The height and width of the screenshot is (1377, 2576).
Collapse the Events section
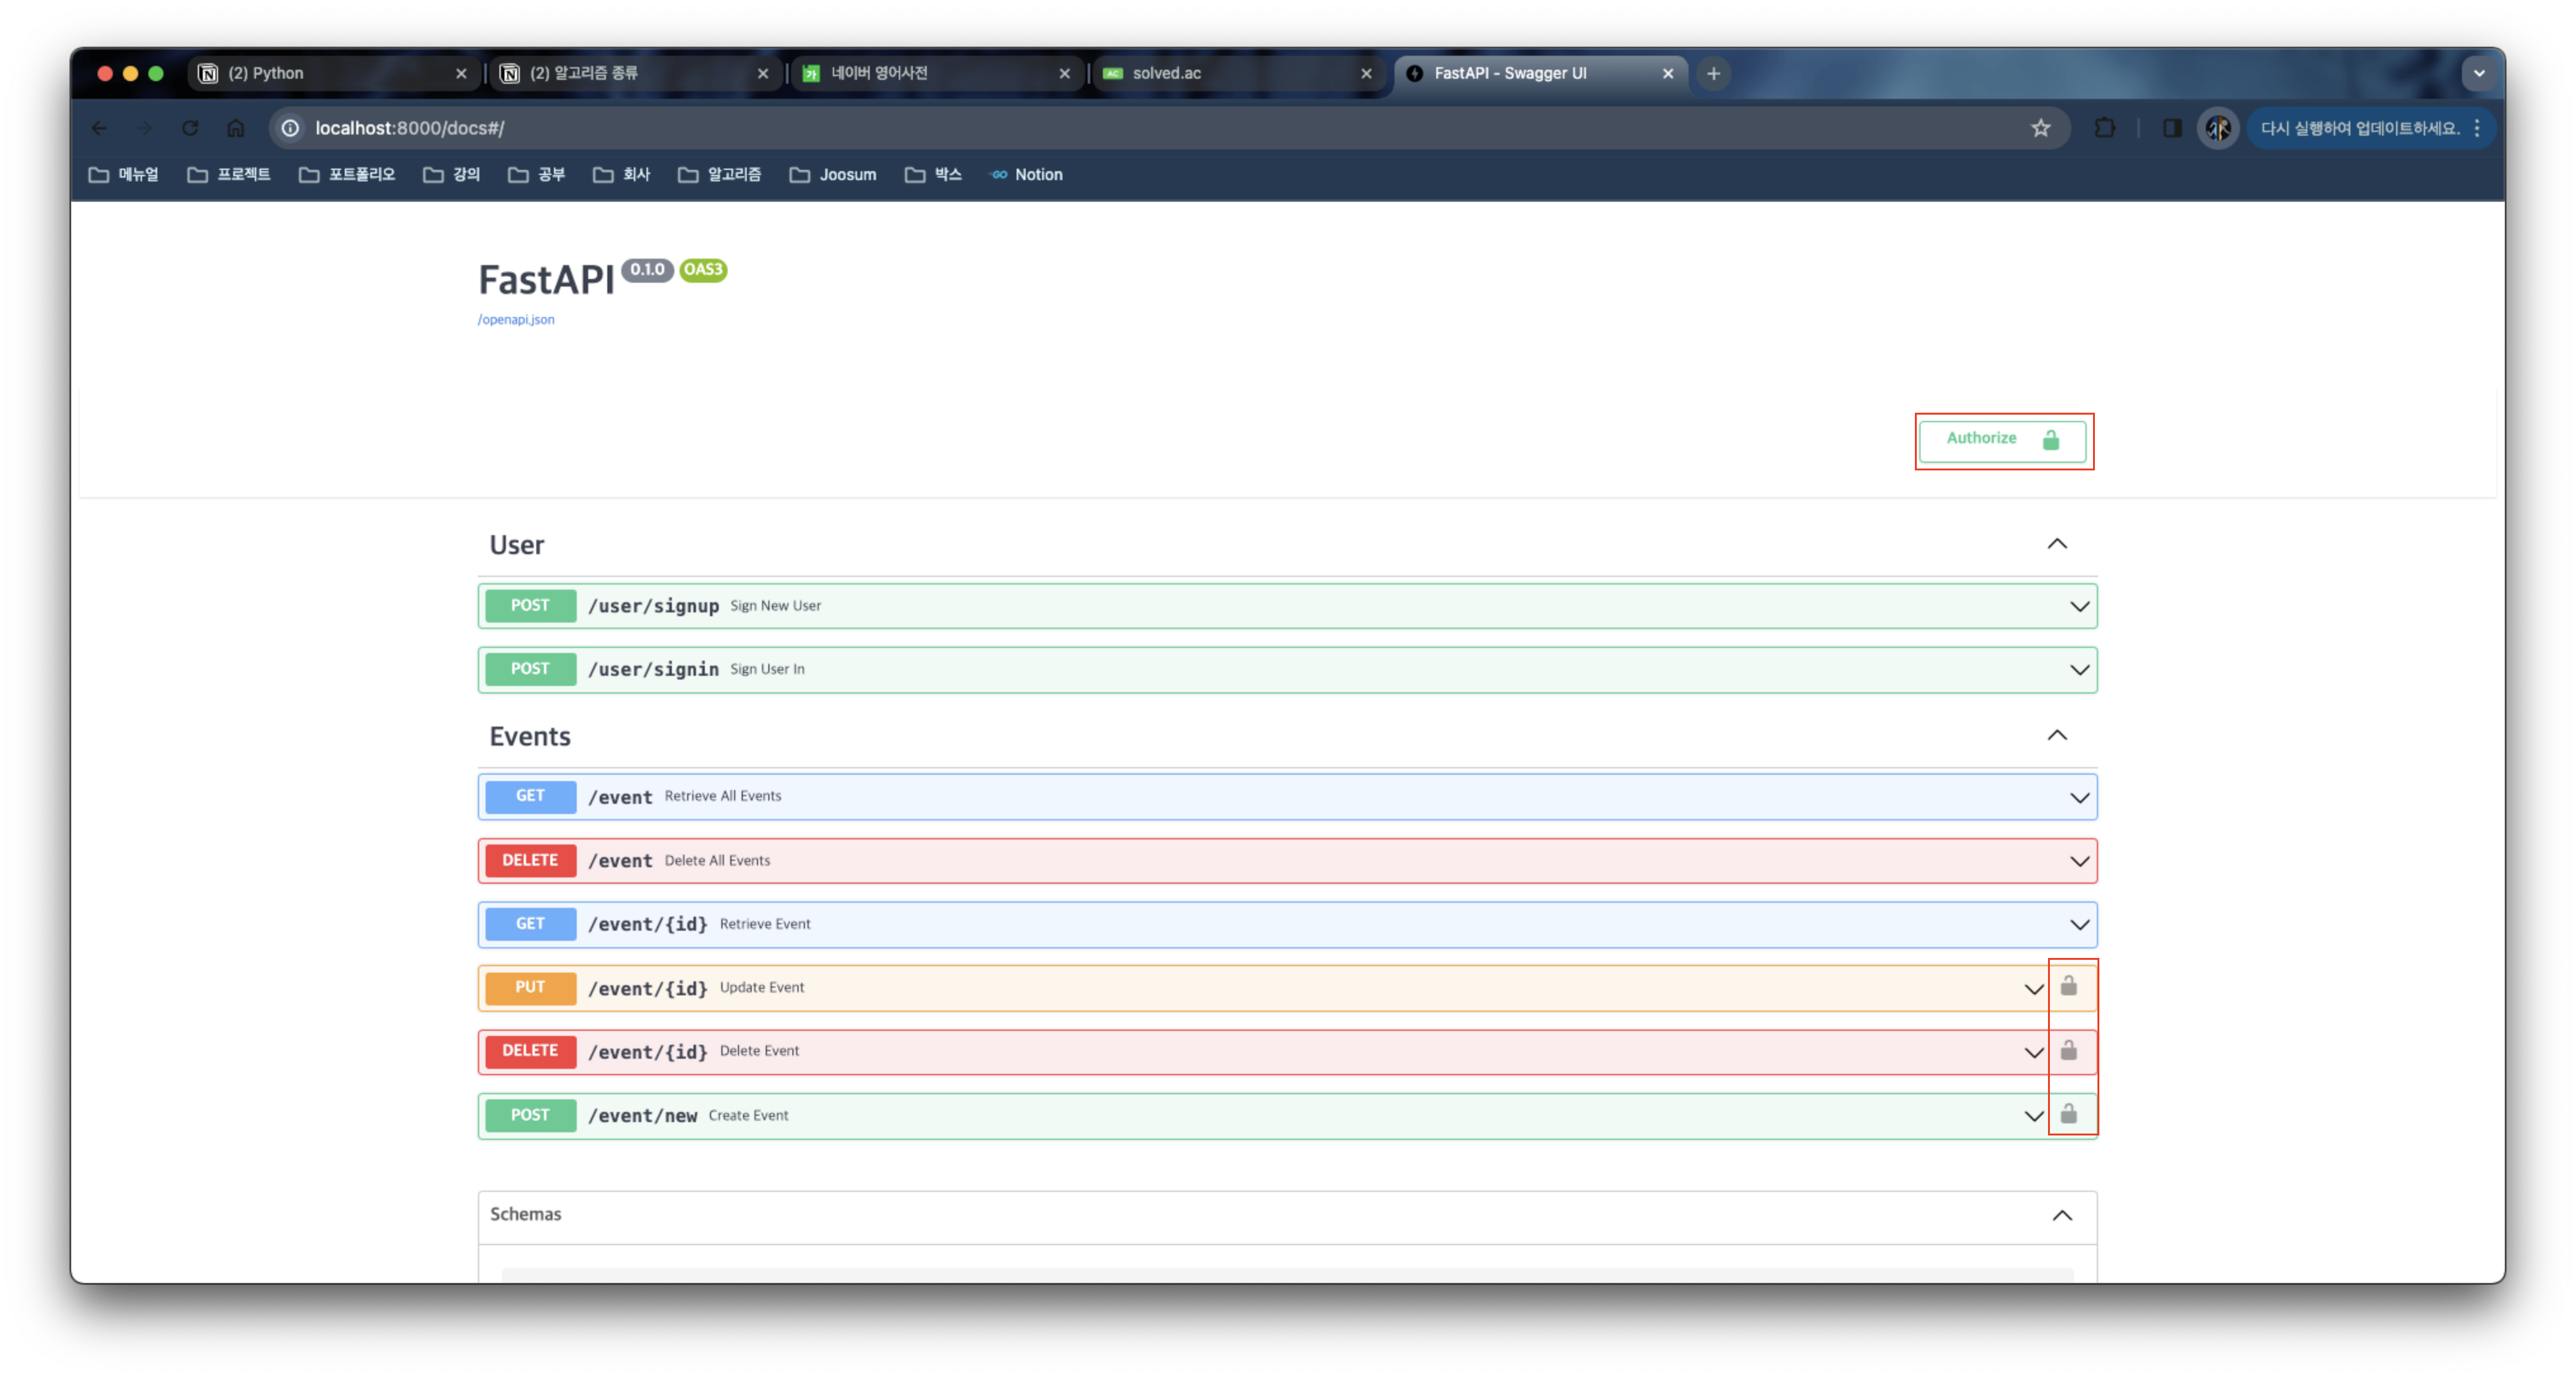coord(2056,736)
